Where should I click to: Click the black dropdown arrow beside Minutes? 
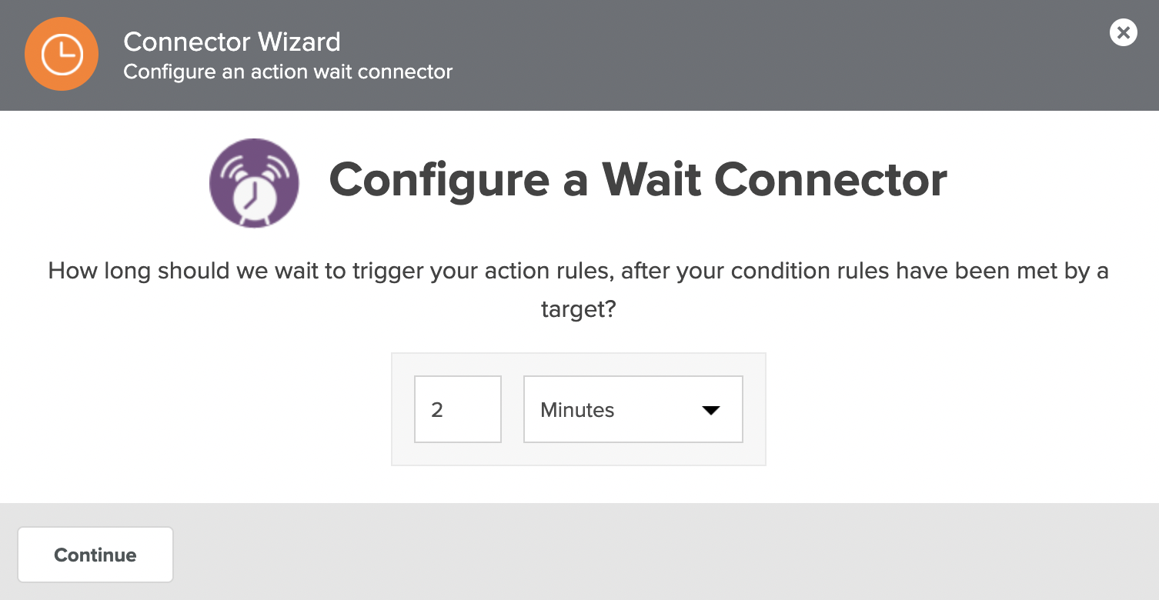coord(710,410)
